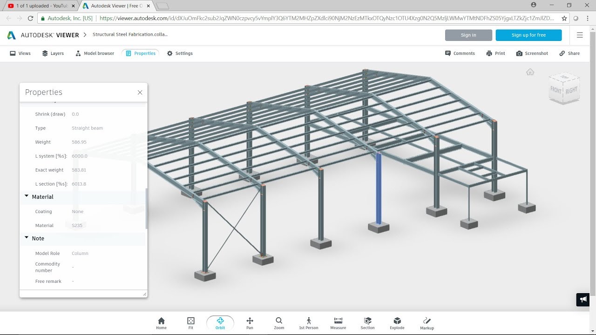596x335 pixels.
Task: Collapse the Note section
Action: click(x=27, y=237)
